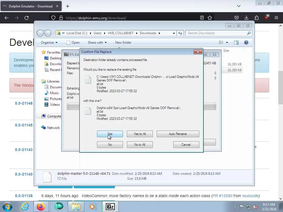Choose Yes to All in replace dialog

(140, 134)
